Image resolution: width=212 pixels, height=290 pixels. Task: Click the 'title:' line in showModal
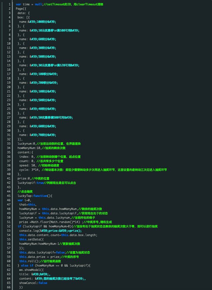(35, 274)
